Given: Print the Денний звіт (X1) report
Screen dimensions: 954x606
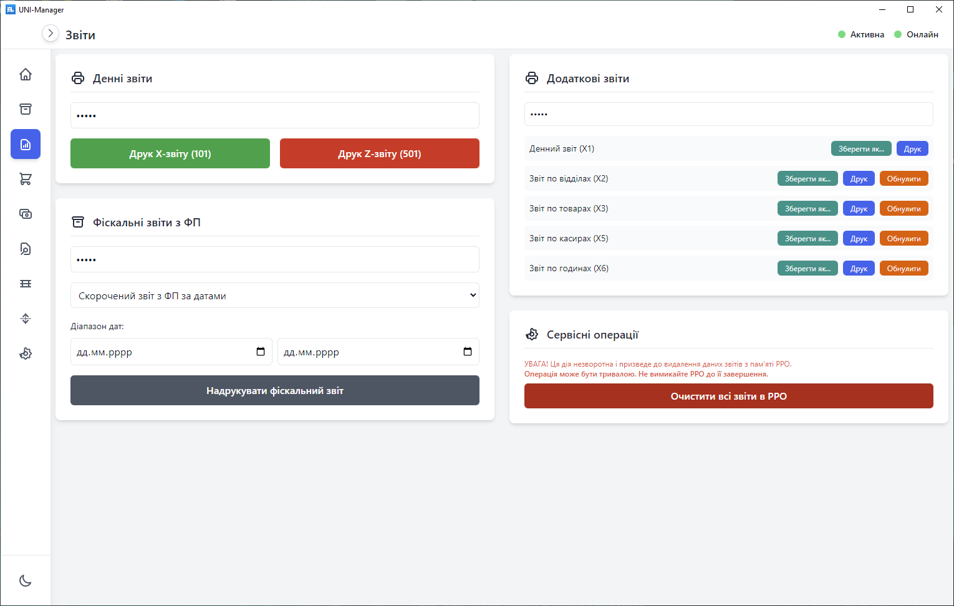Looking at the screenshot, I should (913, 148).
